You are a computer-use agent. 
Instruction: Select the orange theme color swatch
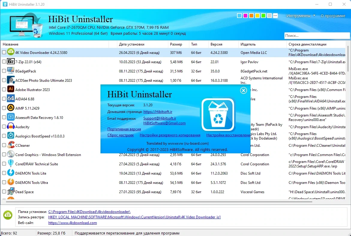tap(251, 16)
